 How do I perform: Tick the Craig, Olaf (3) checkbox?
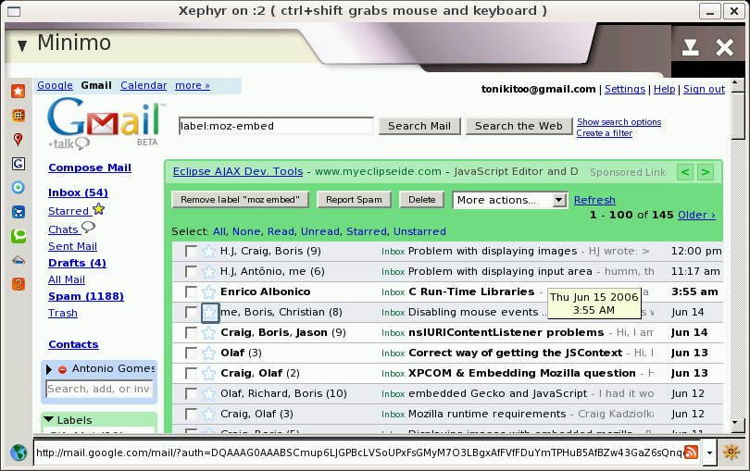click(x=191, y=415)
